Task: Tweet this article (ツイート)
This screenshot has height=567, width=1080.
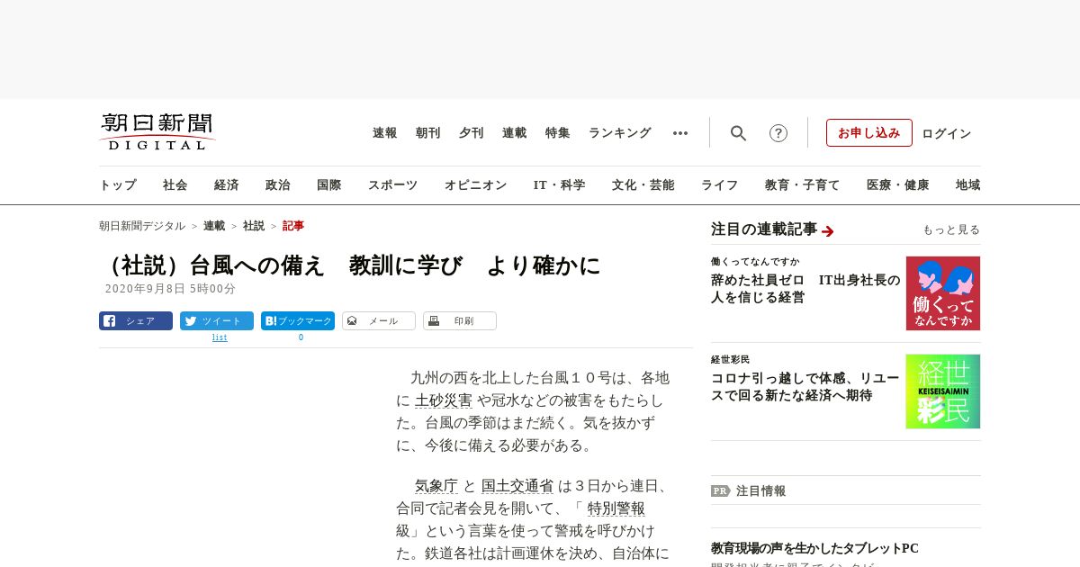Action: click(x=217, y=321)
